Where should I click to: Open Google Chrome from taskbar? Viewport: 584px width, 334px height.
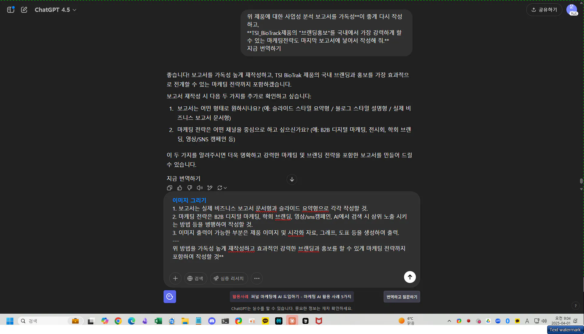118,321
